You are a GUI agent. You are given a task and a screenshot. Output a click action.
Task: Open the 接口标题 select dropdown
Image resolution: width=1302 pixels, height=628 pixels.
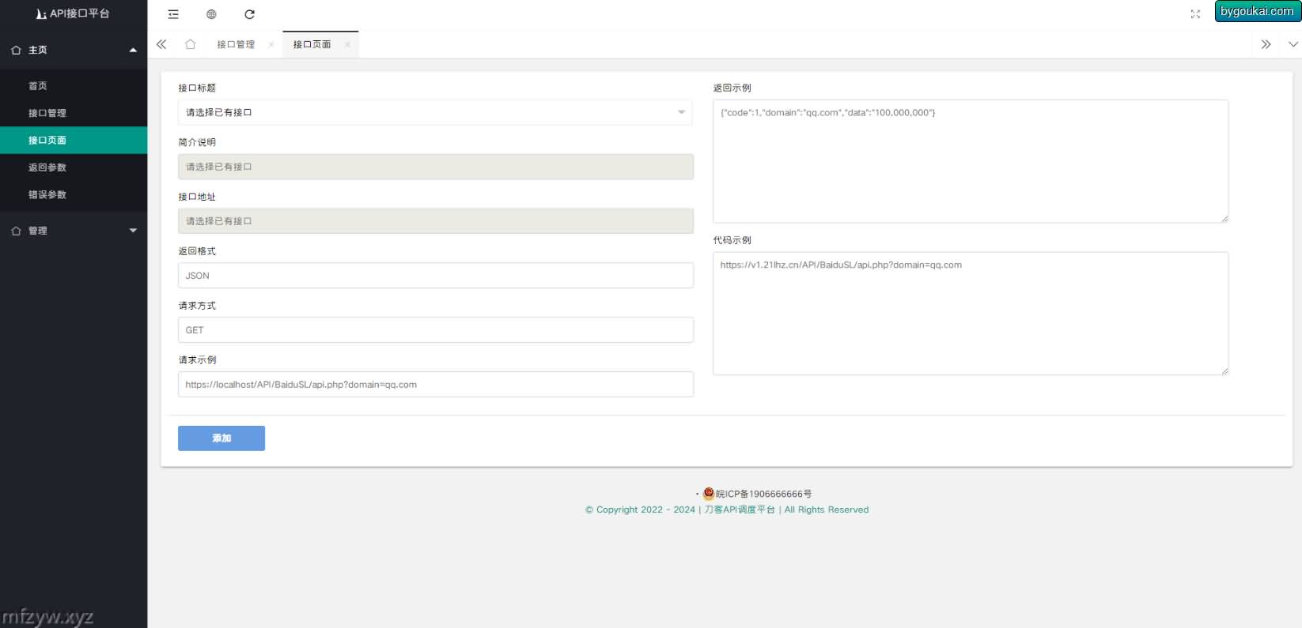click(434, 112)
